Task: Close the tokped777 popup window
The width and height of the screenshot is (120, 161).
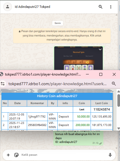Action: [x=114, y=74]
